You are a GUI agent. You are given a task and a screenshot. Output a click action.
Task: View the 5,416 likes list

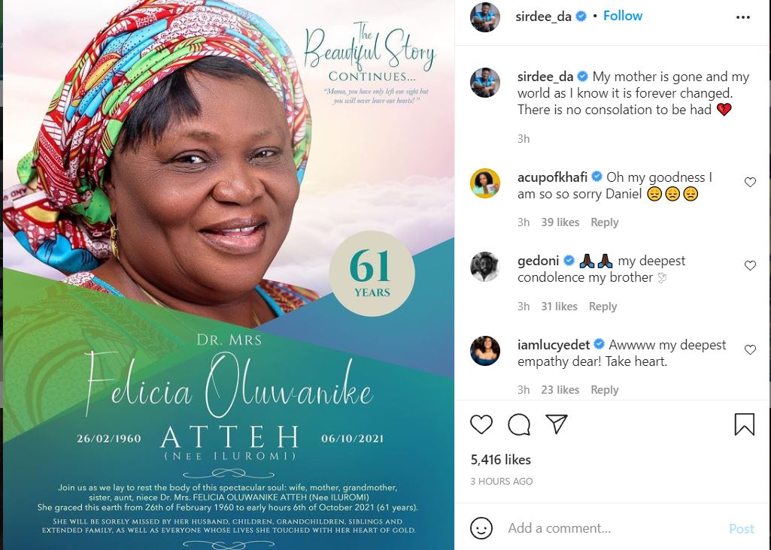pyautogui.click(x=500, y=460)
